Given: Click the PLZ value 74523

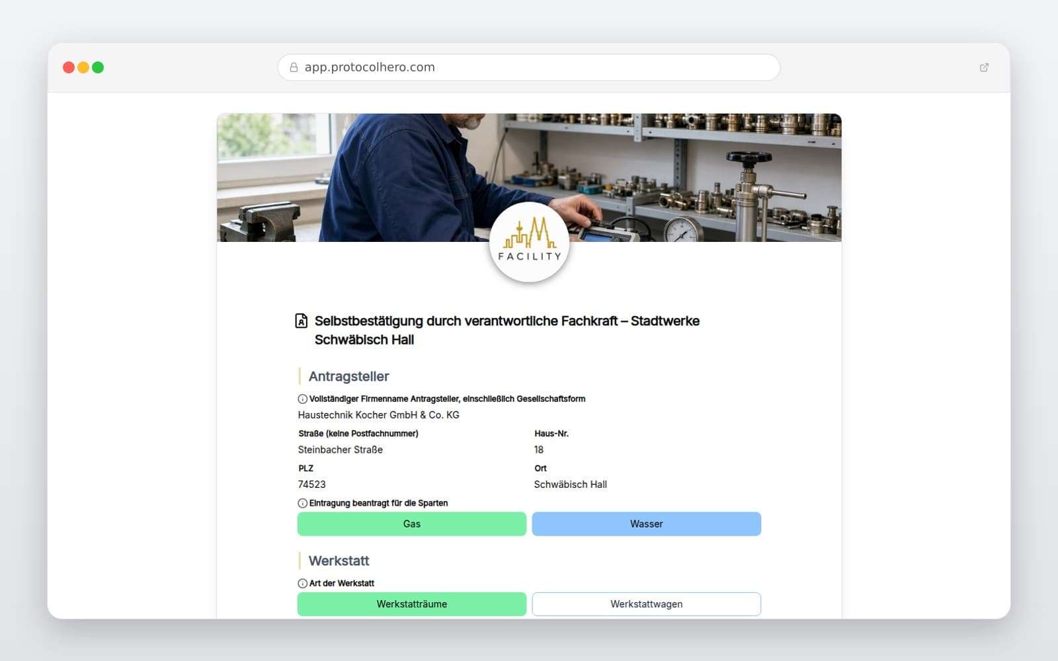Looking at the screenshot, I should coord(311,485).
